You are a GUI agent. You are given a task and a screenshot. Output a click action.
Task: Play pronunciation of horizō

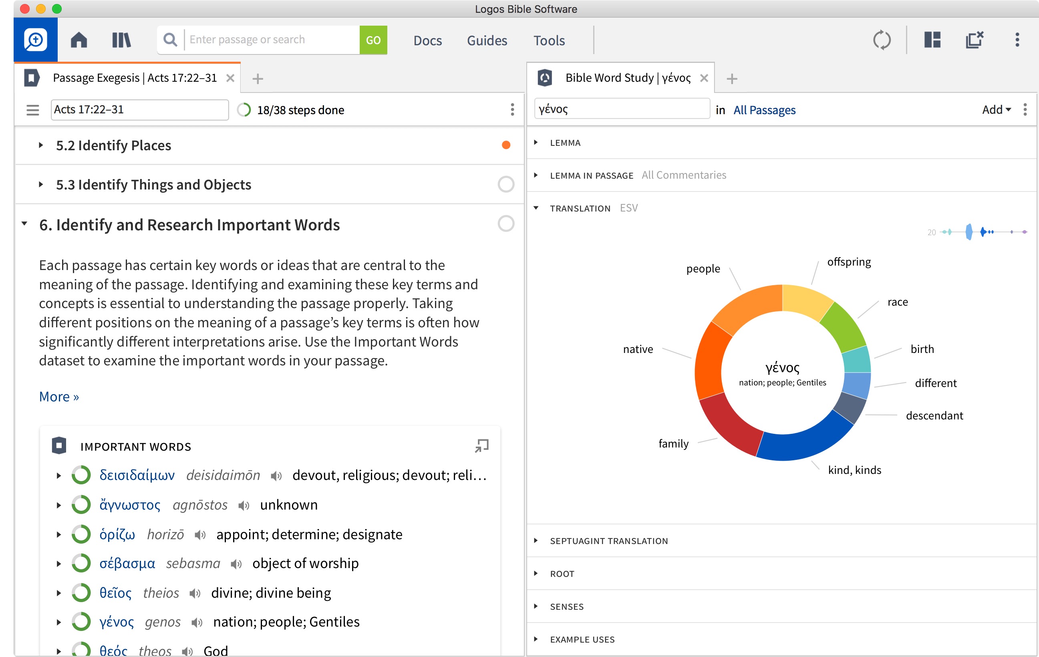tap(200, 535)
